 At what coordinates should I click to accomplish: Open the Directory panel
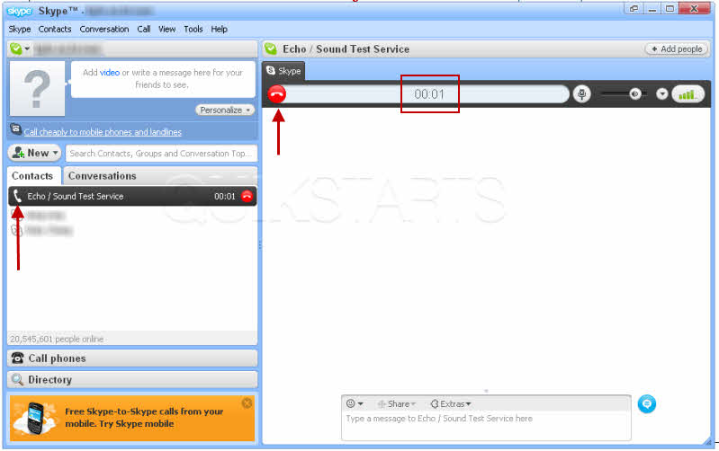(x=132, y=379)
